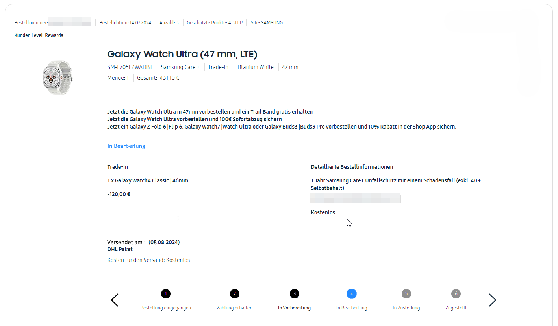Screen dimensions: 558x326
Task: Select step 3 circle In Vorbereitung
Action: pos(294,294)
